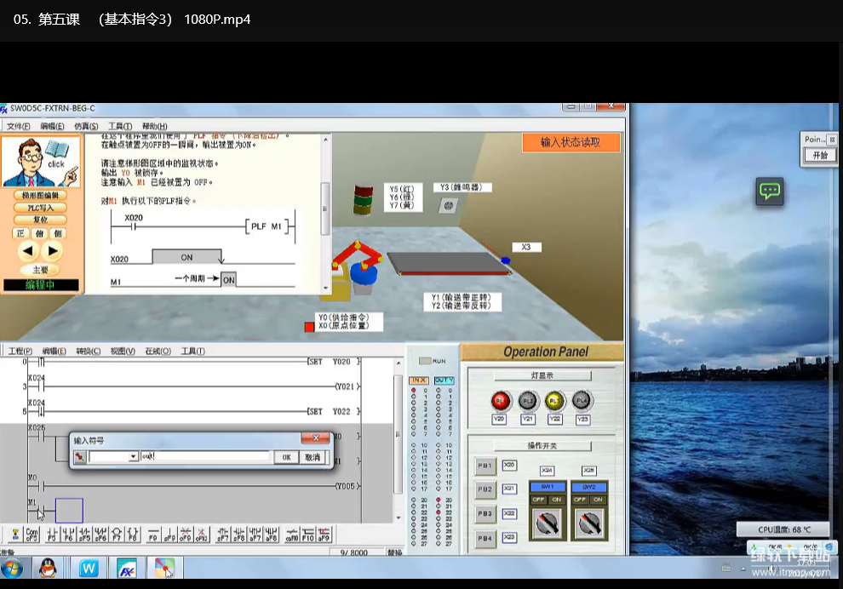The height and width of the screenshot is (589, 843).
Task: Open the FX application in taskbar
Action: (x=127, y=569)
